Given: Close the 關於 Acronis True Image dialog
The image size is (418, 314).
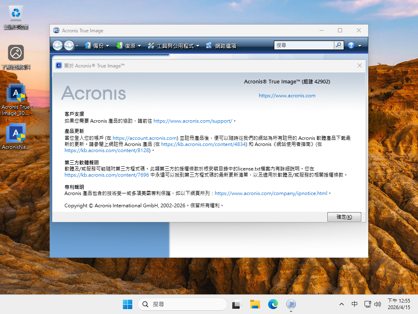Looking at the screenshot, I should click(360, 65).
